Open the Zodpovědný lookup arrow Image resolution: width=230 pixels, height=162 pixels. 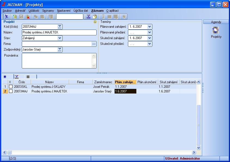click(60, 49)
